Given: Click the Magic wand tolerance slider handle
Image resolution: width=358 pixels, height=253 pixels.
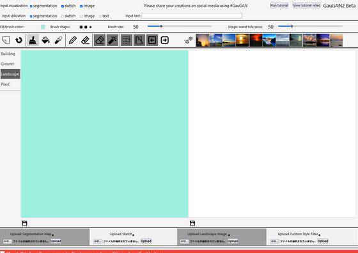Looking at the screenshot, I should (292, 26).
